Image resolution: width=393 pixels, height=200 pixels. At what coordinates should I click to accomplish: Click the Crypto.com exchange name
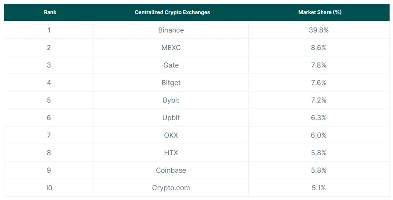[x=171, y=188]
